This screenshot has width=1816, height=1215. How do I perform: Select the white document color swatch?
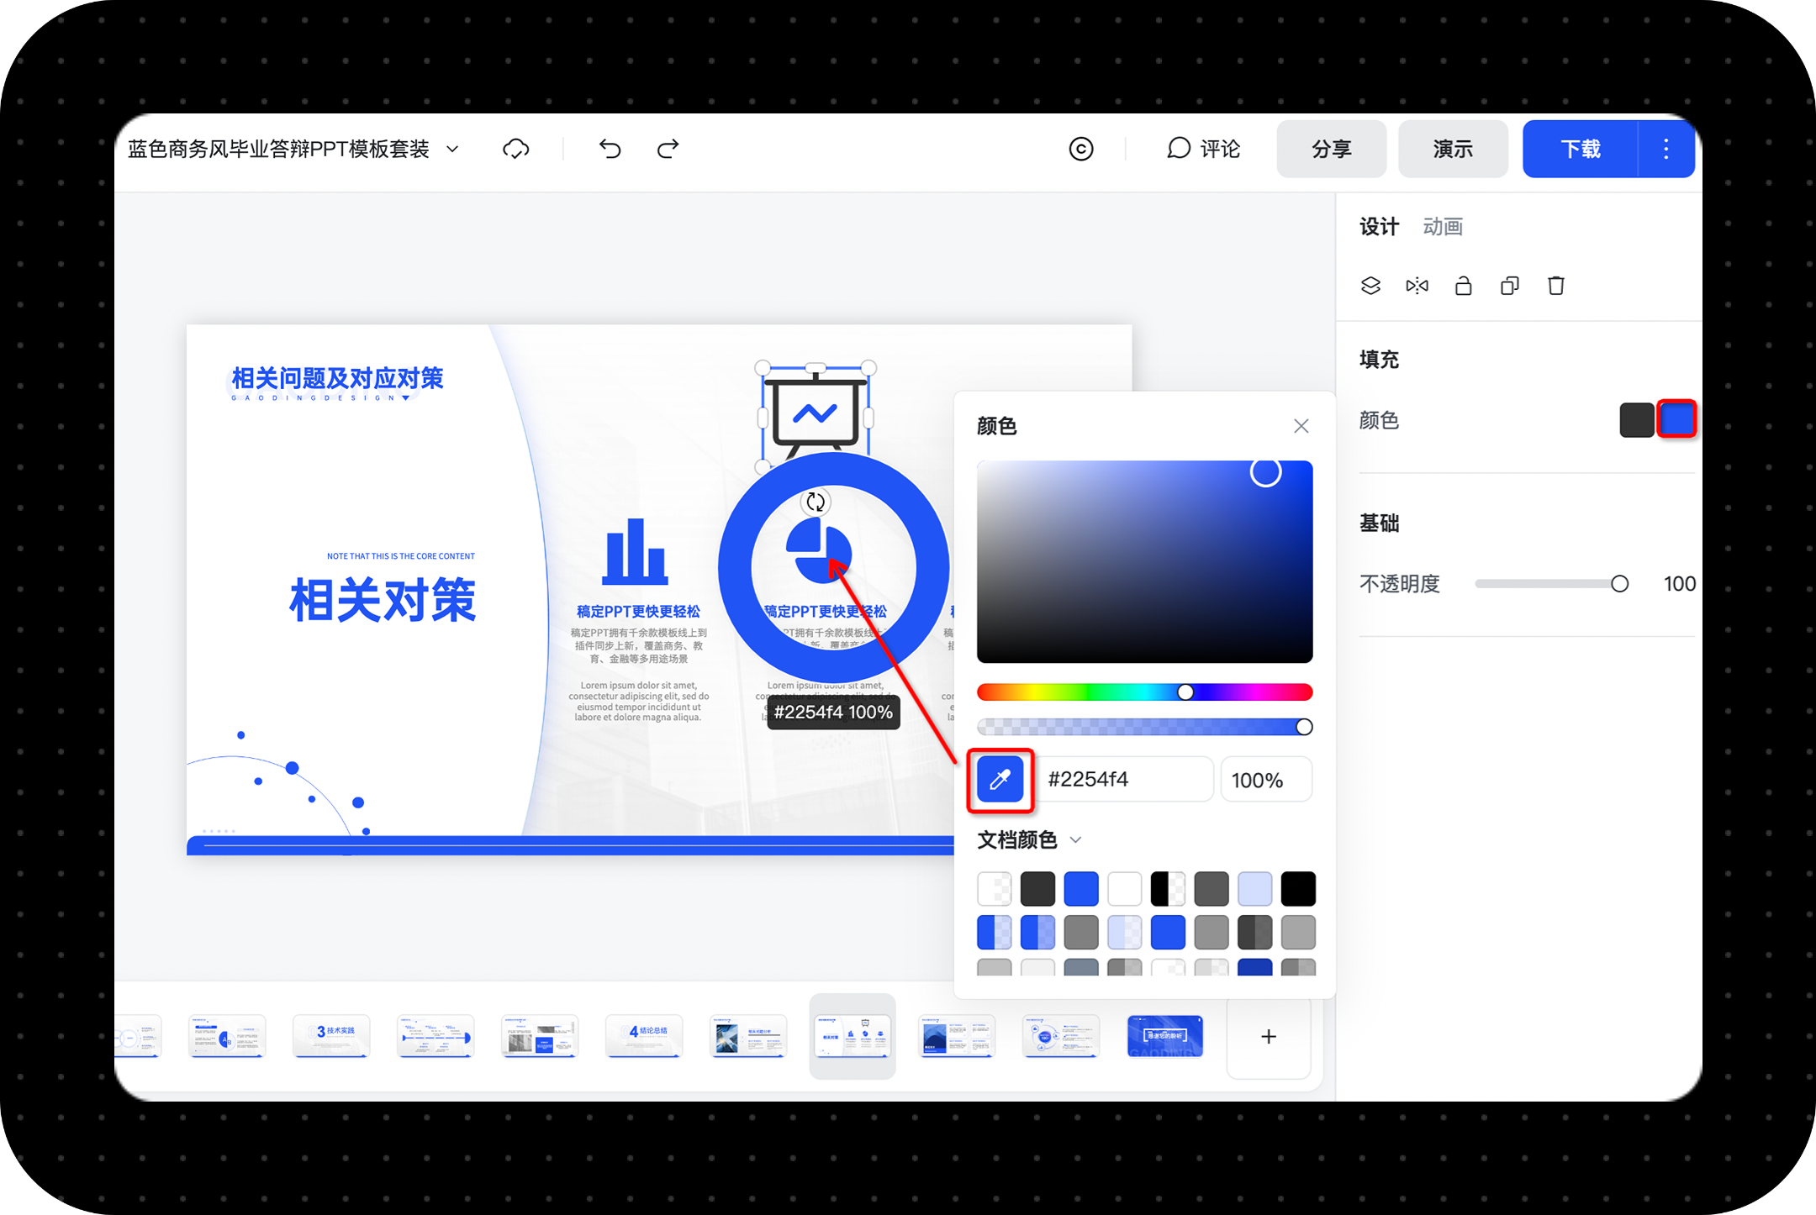pyautogui.click(x=1125, y=889)
